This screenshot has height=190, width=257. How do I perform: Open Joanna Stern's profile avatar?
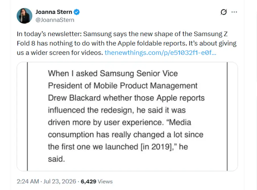(x=25, y=16)
